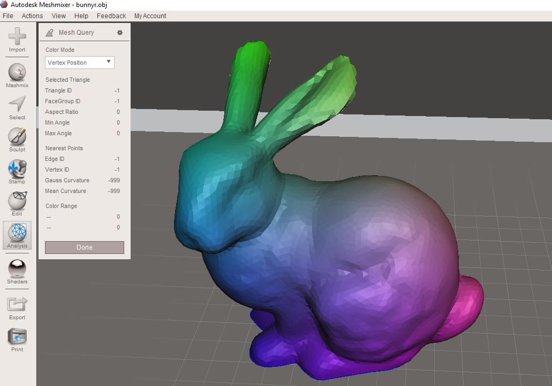Open the View menu
The height and width of the screenshot is (386, 552).
[59, 16]
